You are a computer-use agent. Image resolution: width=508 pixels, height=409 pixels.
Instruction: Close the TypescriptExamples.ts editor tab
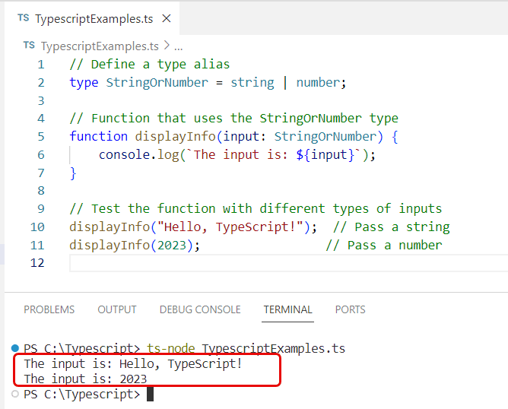[167, 19]
